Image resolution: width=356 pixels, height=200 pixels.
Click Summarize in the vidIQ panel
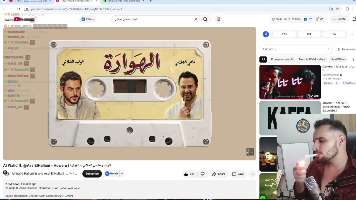click(346, 49)
